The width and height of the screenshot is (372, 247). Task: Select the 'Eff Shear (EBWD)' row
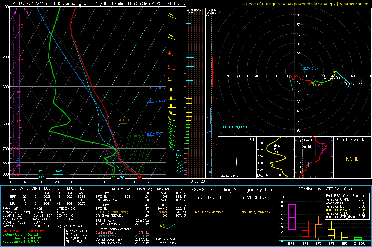coord(141,215)
